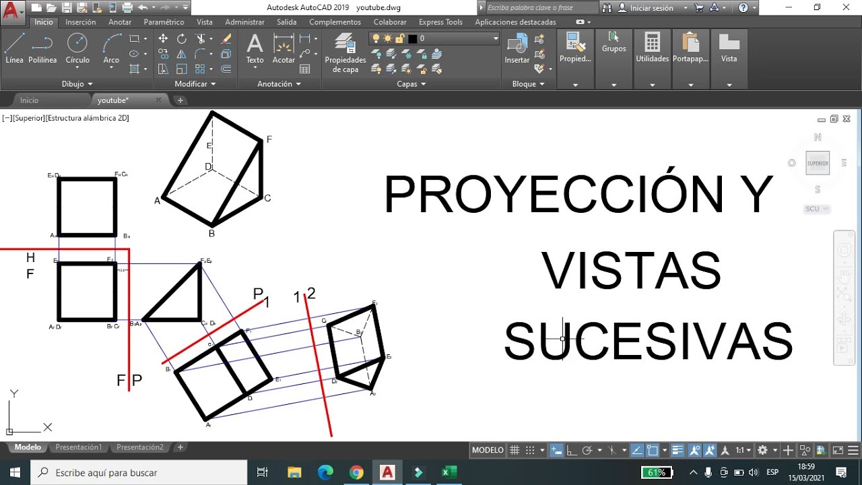
Task: Click the MODELO status bar button
Action: coord(488,450)
